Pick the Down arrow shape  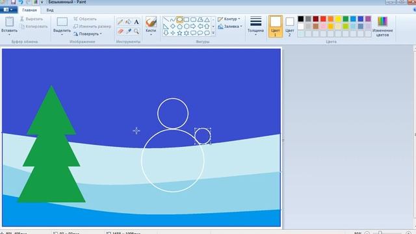point(166,33)
